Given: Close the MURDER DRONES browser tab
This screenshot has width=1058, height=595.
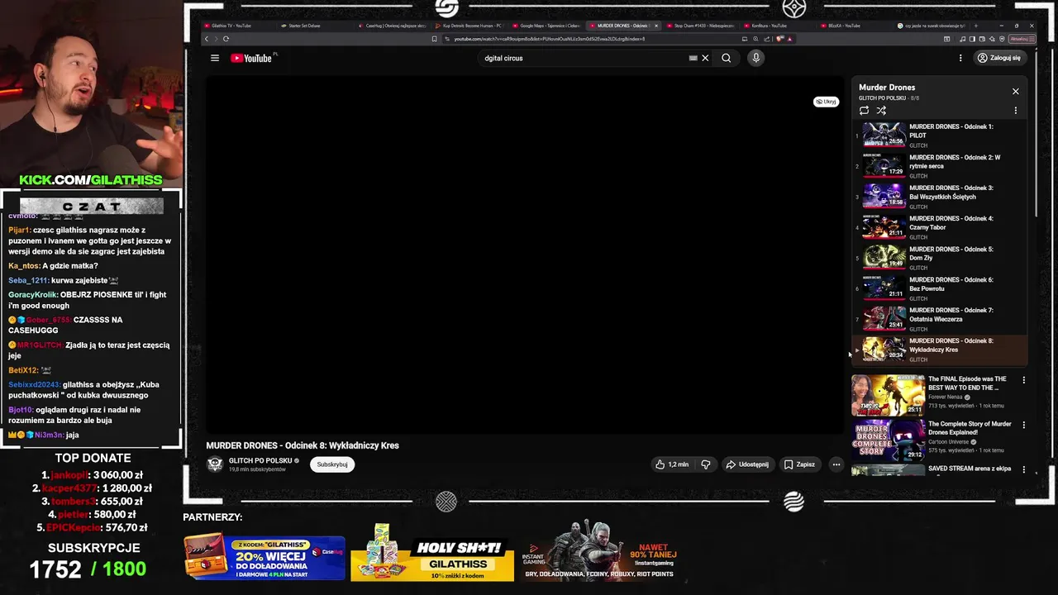Looking at the screenshot, I should coord(656,26).
